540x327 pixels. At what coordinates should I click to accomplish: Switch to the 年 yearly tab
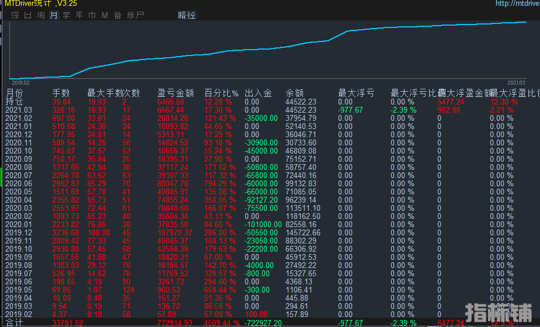click(79, 15)
